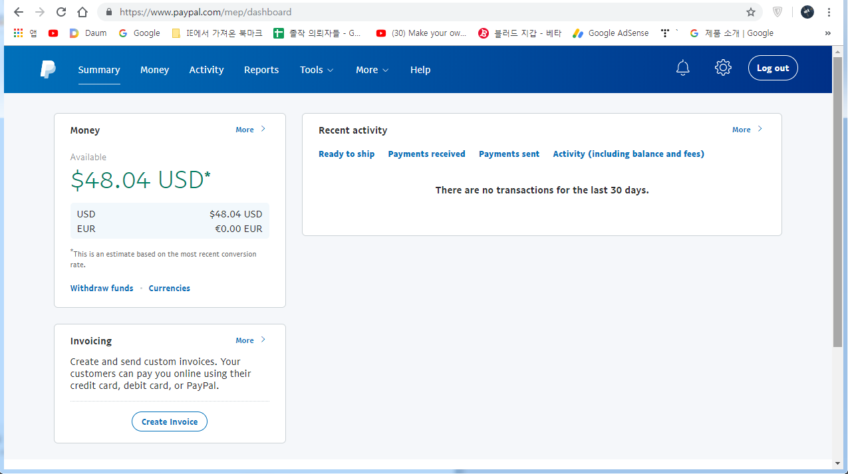Open the Activity nav tab
The height and width of the screenshot is (474, 848).
tap(206, 70)
